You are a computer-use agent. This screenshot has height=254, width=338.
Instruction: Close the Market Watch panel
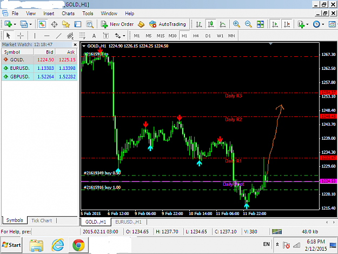point(75,44)
